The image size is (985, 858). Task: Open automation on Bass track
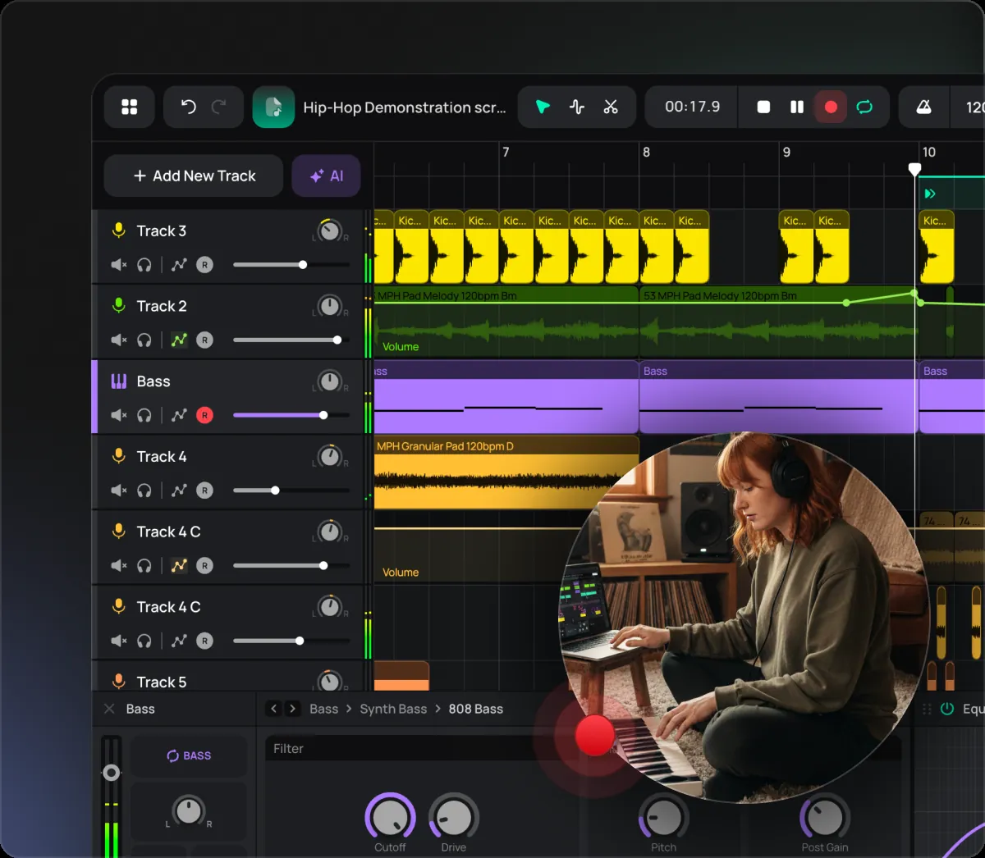[x=179, y=415]
